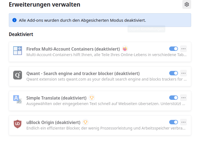Screen dimensions: 206x143
Task: Click the uBlock Origin shield icon
Action: point(18,124)
